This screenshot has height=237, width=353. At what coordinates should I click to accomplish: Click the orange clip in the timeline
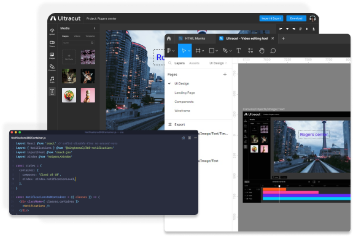pyautogui.click(x=274, y=189)
